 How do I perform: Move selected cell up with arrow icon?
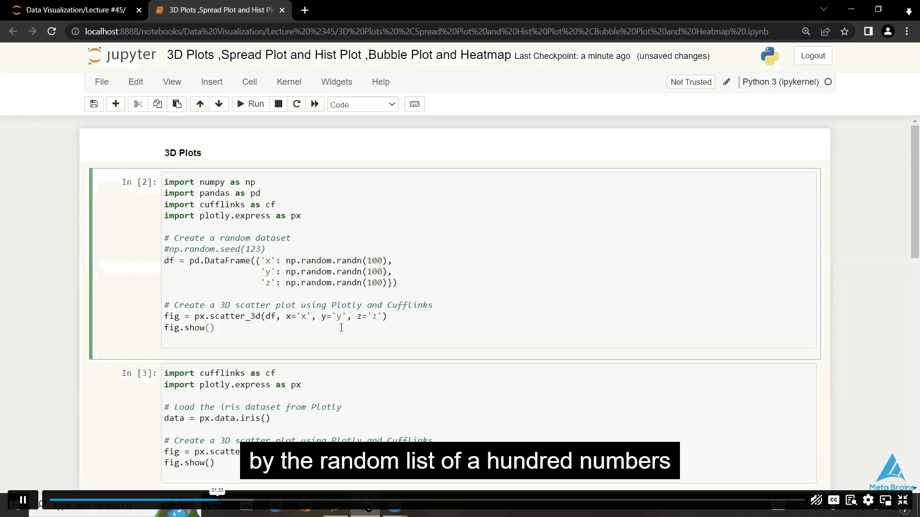click(x=199, y=104)
